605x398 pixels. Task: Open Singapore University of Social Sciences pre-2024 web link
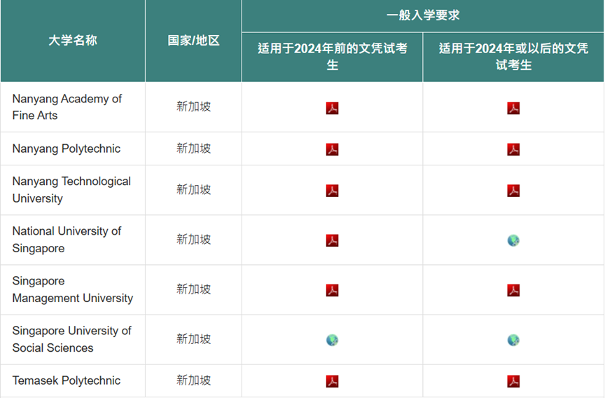pyautogui.click(x=332, y=340)
